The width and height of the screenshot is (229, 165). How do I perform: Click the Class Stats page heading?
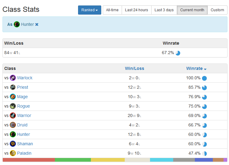point(21,9)
